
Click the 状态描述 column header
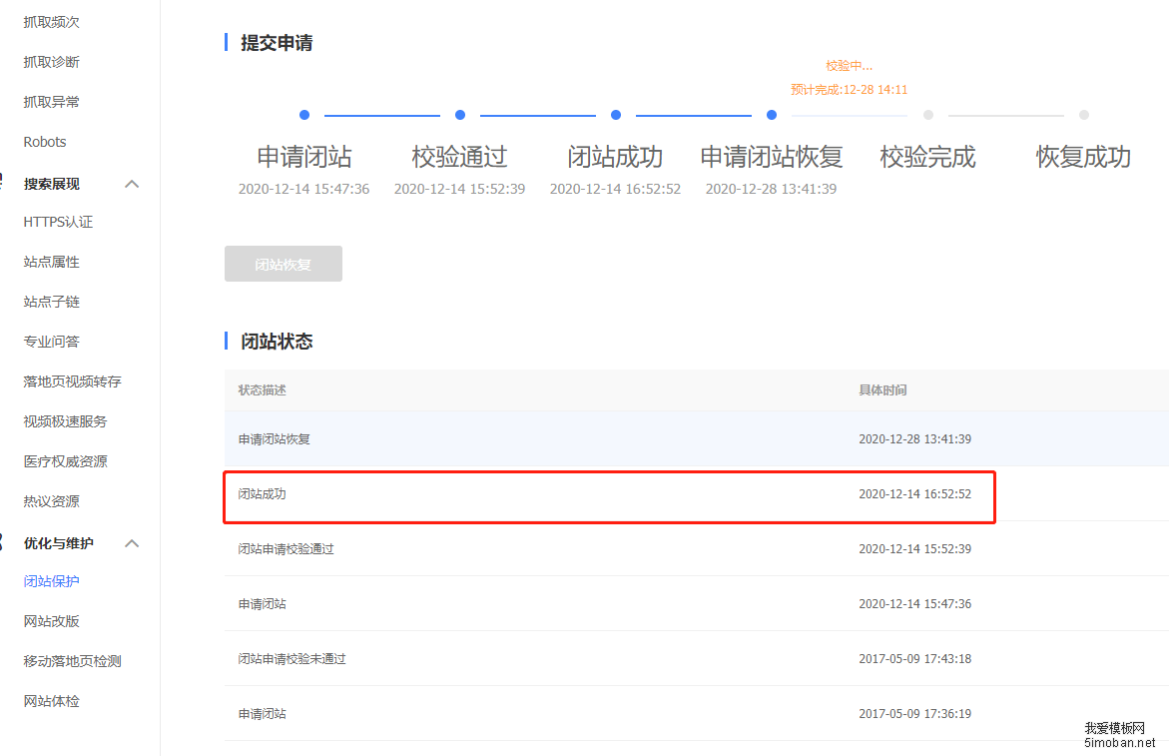262,390
